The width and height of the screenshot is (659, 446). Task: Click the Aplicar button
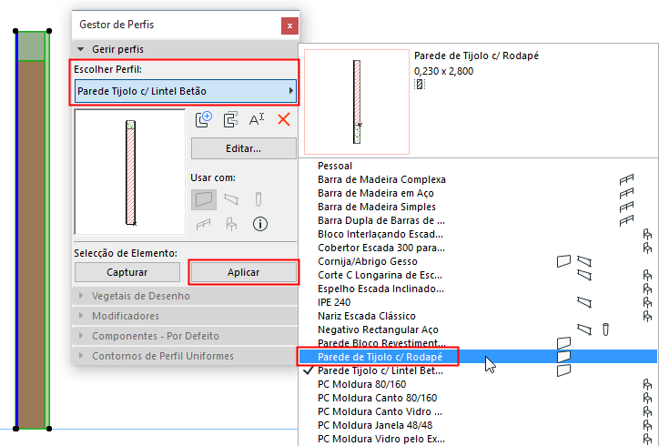tap(243, 272)
